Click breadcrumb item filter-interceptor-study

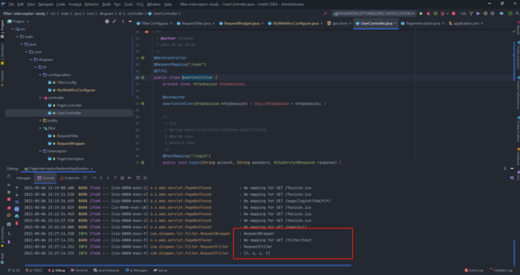pos(25,13)
